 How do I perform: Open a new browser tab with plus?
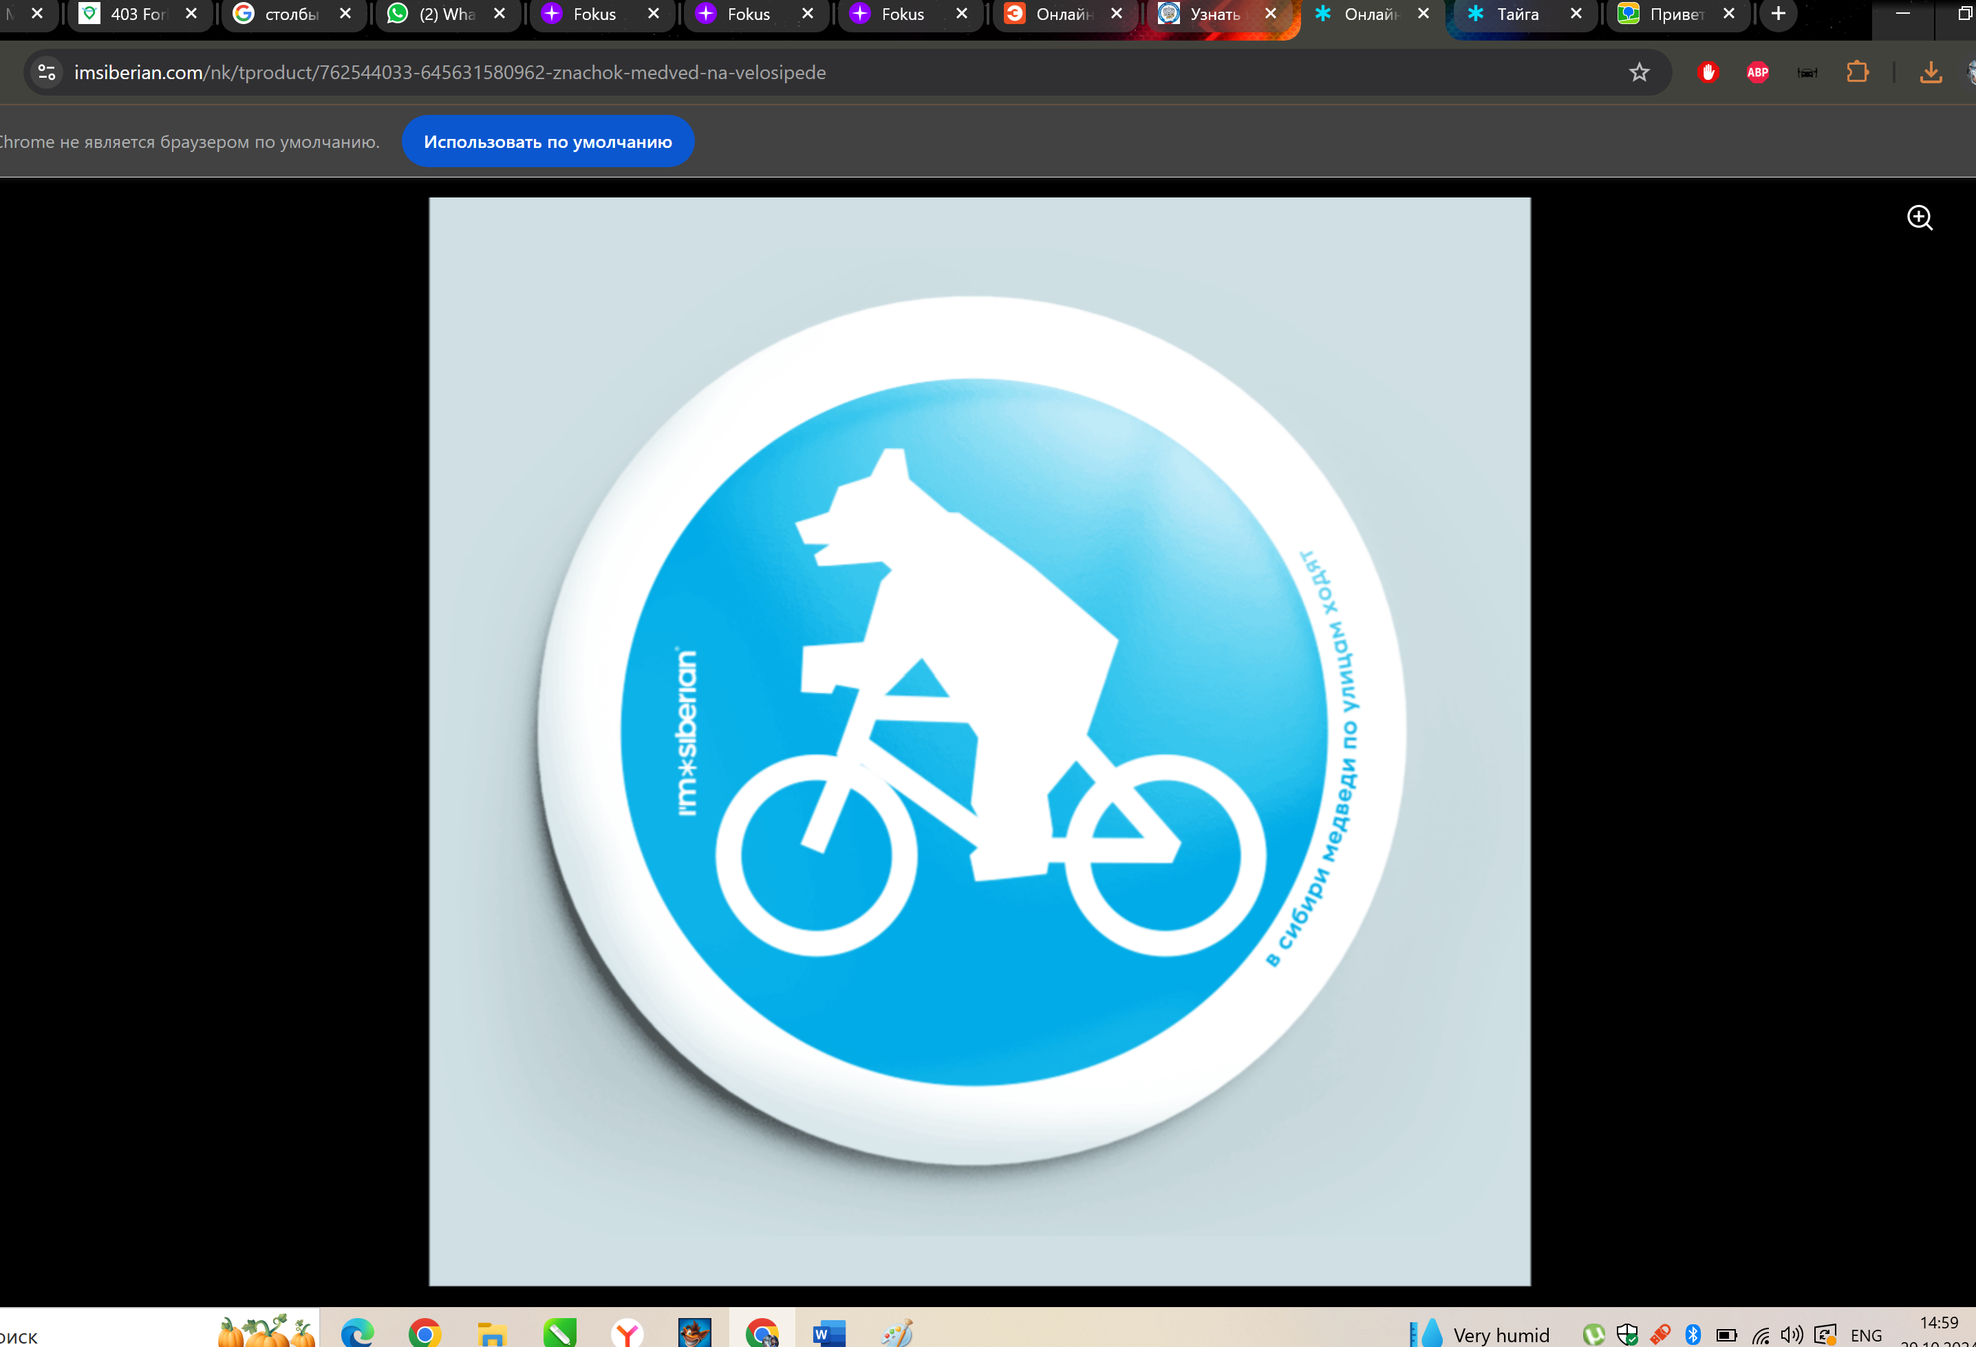click(x=1778, y=14)
